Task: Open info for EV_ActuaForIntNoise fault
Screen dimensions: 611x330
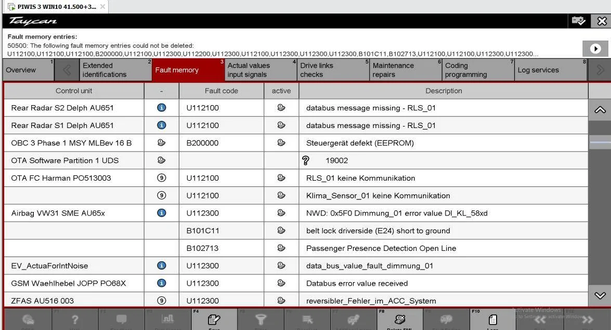Action: pyautogui.click(x=161, y=265)
